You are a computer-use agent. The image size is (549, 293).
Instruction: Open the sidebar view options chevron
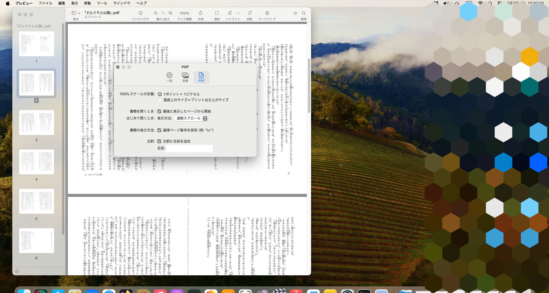tap(79, 13)
